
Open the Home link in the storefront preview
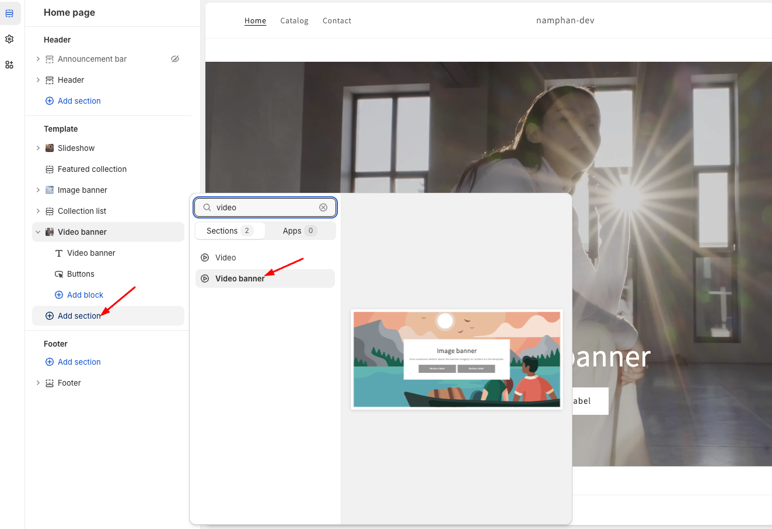[x=255, y=20]
